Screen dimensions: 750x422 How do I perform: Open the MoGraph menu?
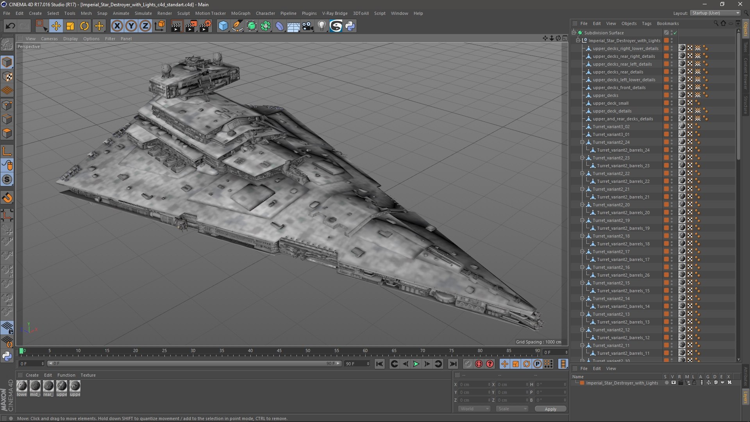click(x=241, y=13)
